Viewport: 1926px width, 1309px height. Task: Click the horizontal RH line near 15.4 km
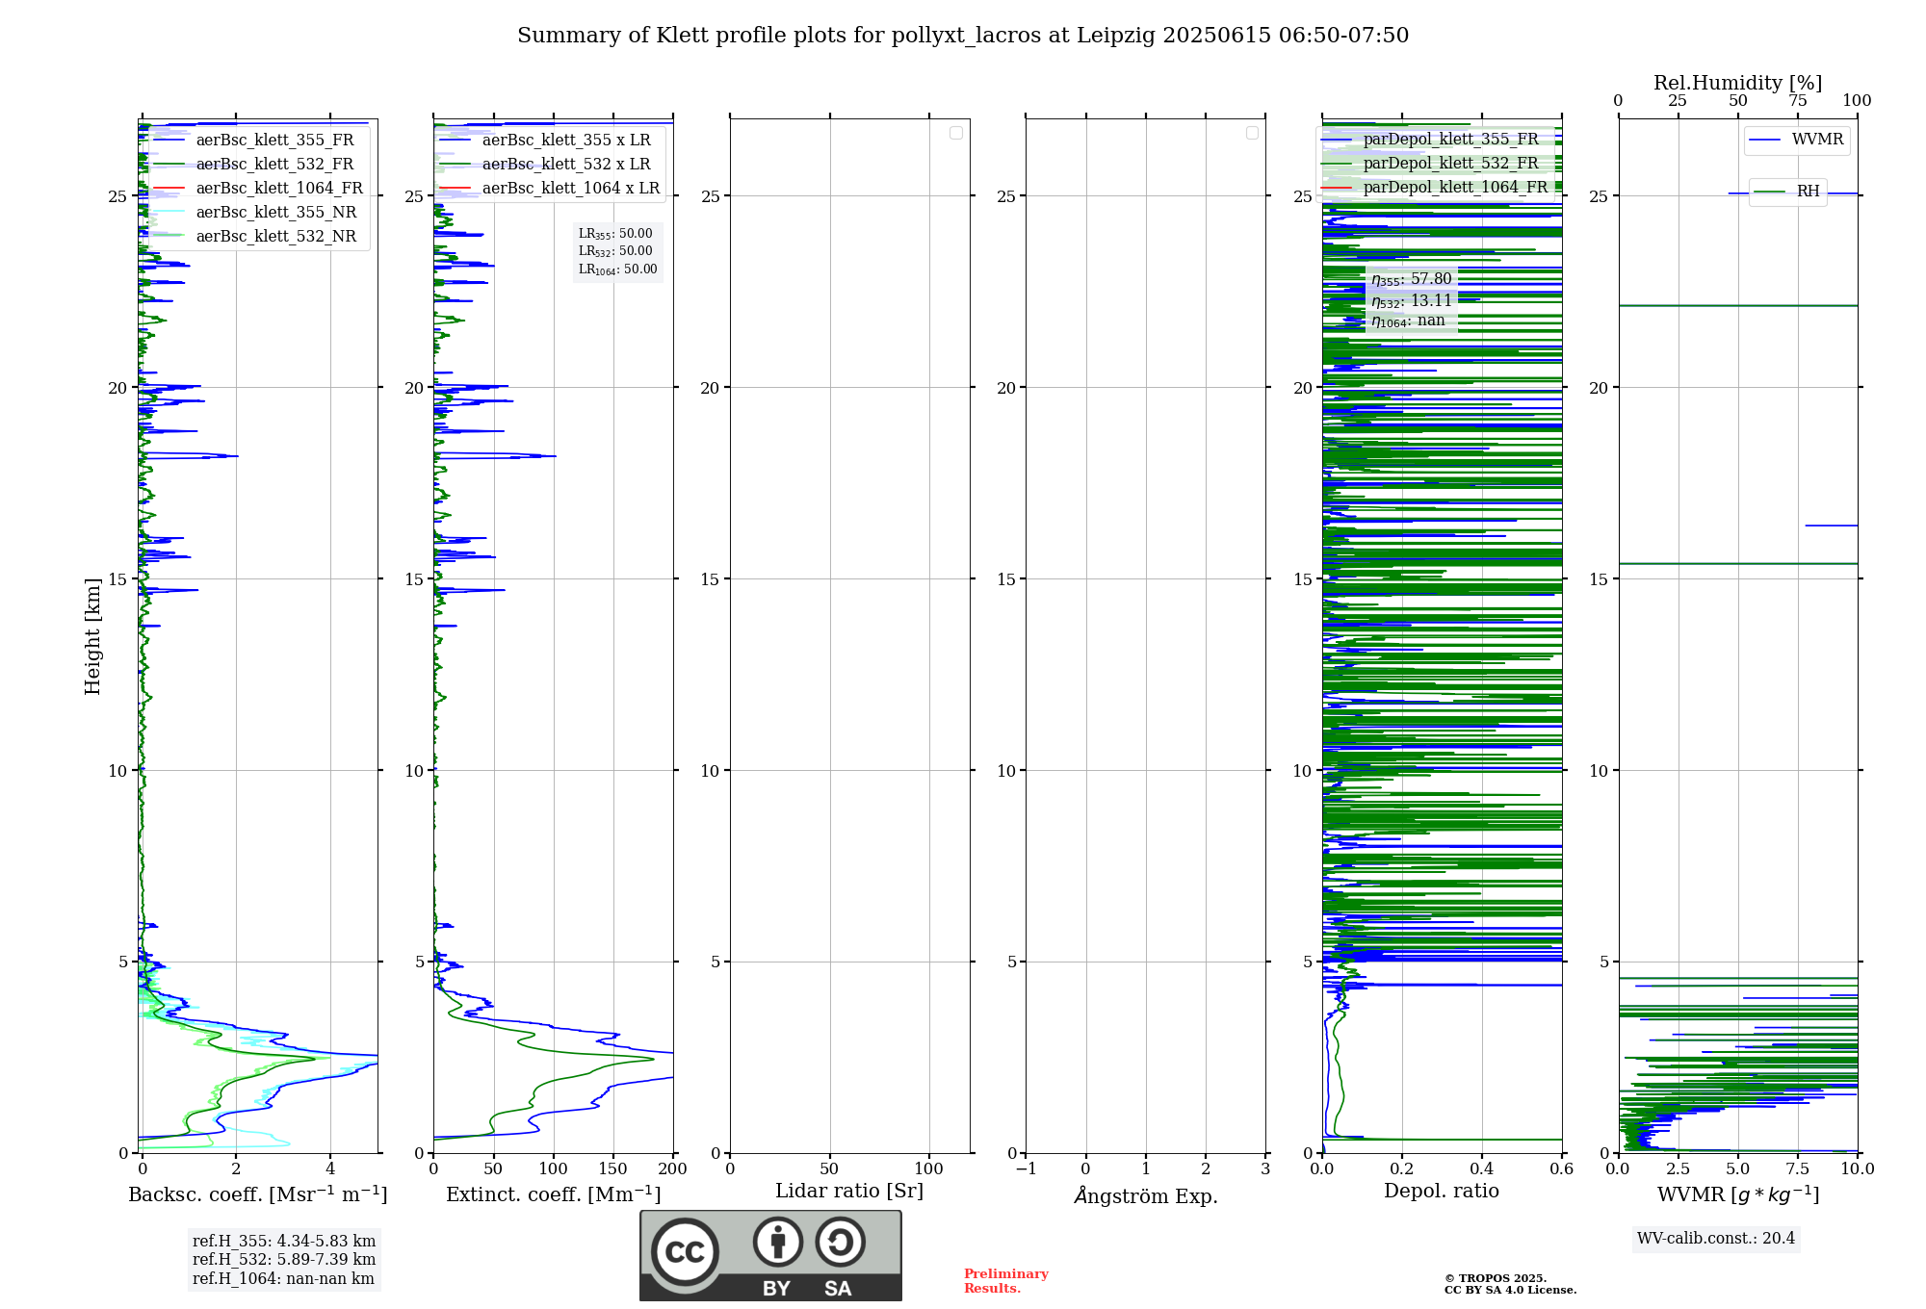[1738, 564]
